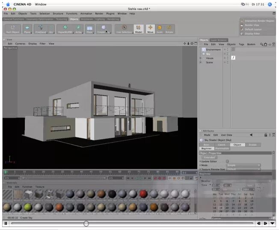Activate the Live Selection tool
Viewport: 279px width, 230px height.
124,29
